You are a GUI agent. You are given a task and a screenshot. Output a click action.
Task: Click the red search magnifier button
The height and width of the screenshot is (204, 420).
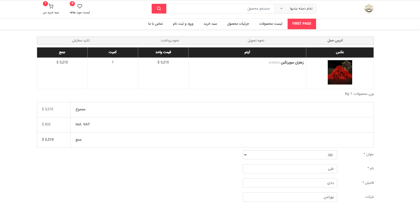coord(159,9)
